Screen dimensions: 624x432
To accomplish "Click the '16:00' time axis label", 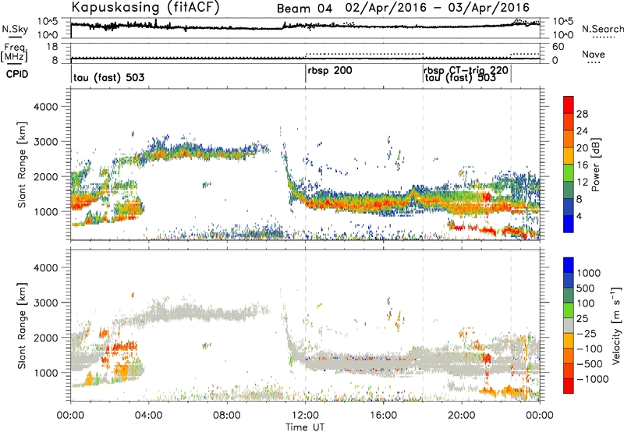I will [x=383, y=416].
